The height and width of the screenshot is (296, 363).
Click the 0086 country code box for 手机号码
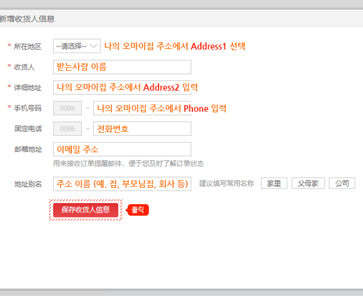point(68,109)
